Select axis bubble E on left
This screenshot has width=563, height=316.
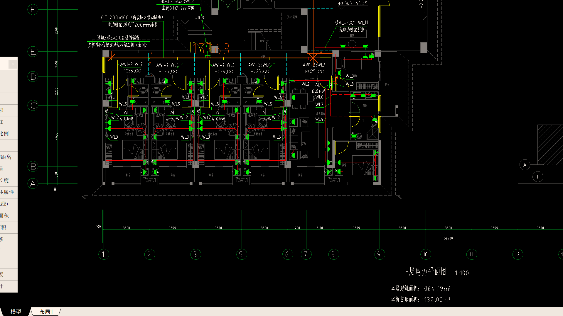(x=33, y=52)
